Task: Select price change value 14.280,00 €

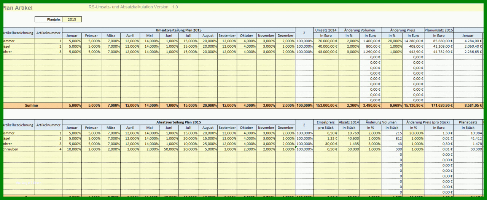Action: tap(413, 41)
